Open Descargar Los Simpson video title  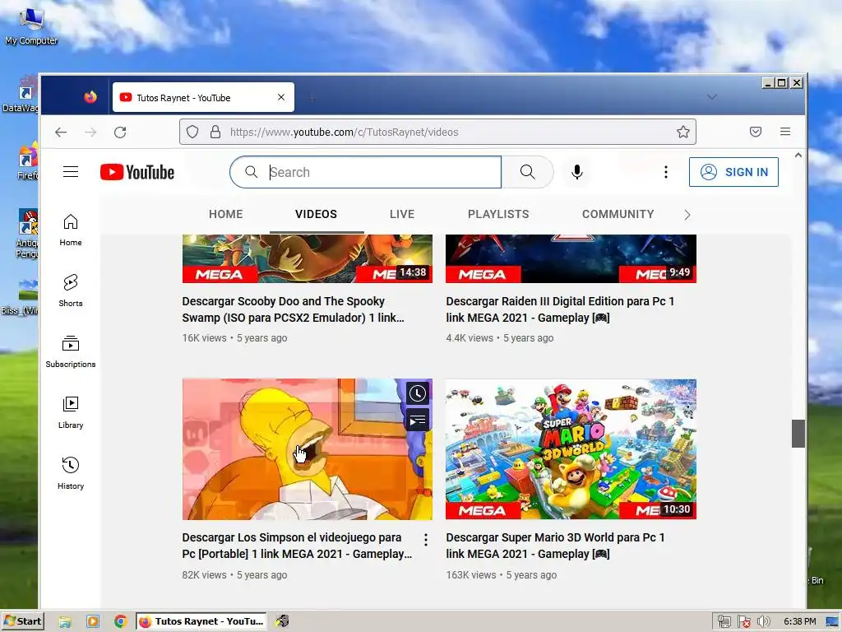(297, 546)
